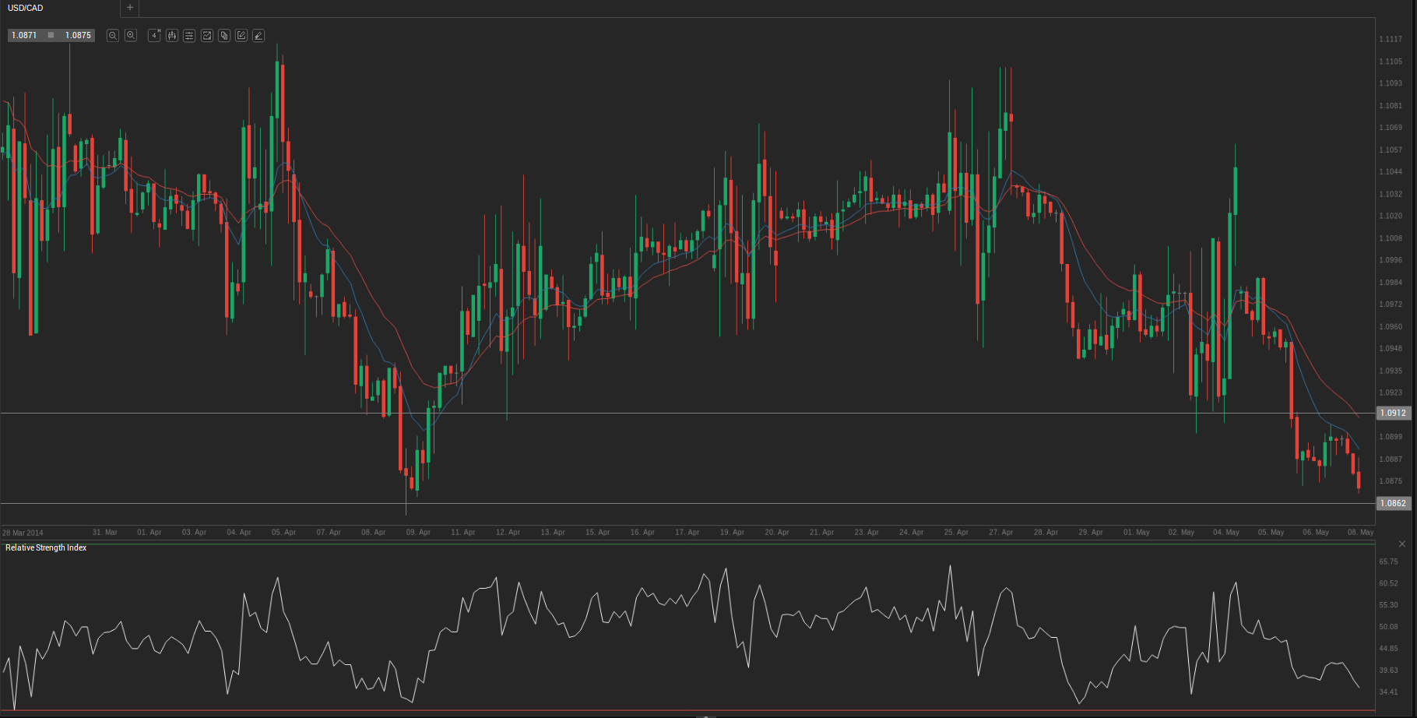Open the 4H timeframe selector
Image resolution: width=1417 pixels, height=718 pixels.
click(154, 36)
